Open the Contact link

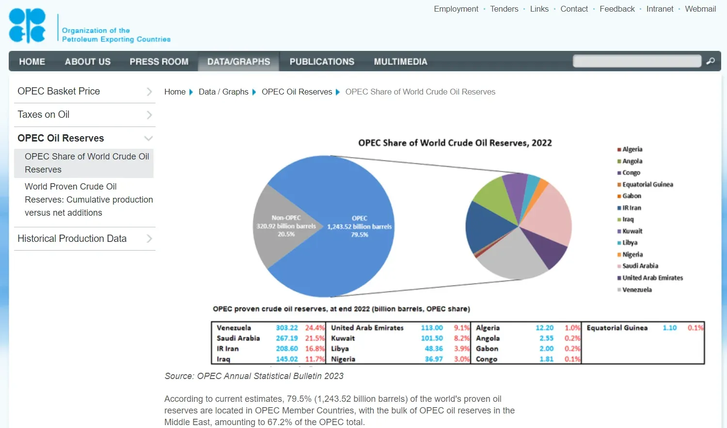coord(574,9)
